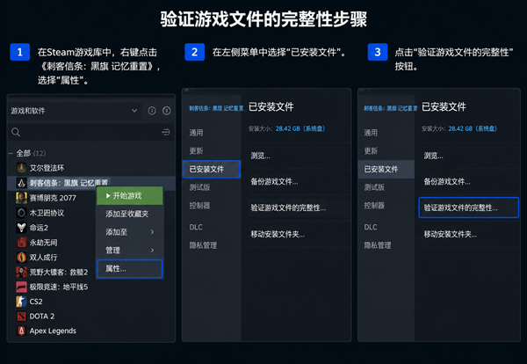Click the 荒野大镖客: 救赎2 game icon
527x364 pixels.
(21, 272)
